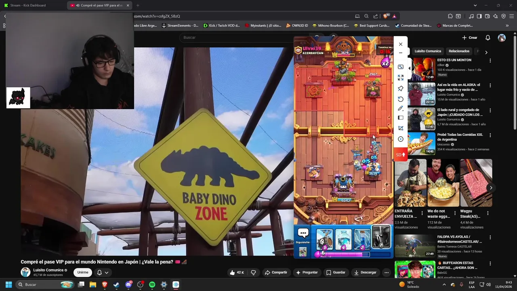Open options for Probé Todas las Comidas XXL
Screen dimensions: 517x291
click(x=490, y=135)
